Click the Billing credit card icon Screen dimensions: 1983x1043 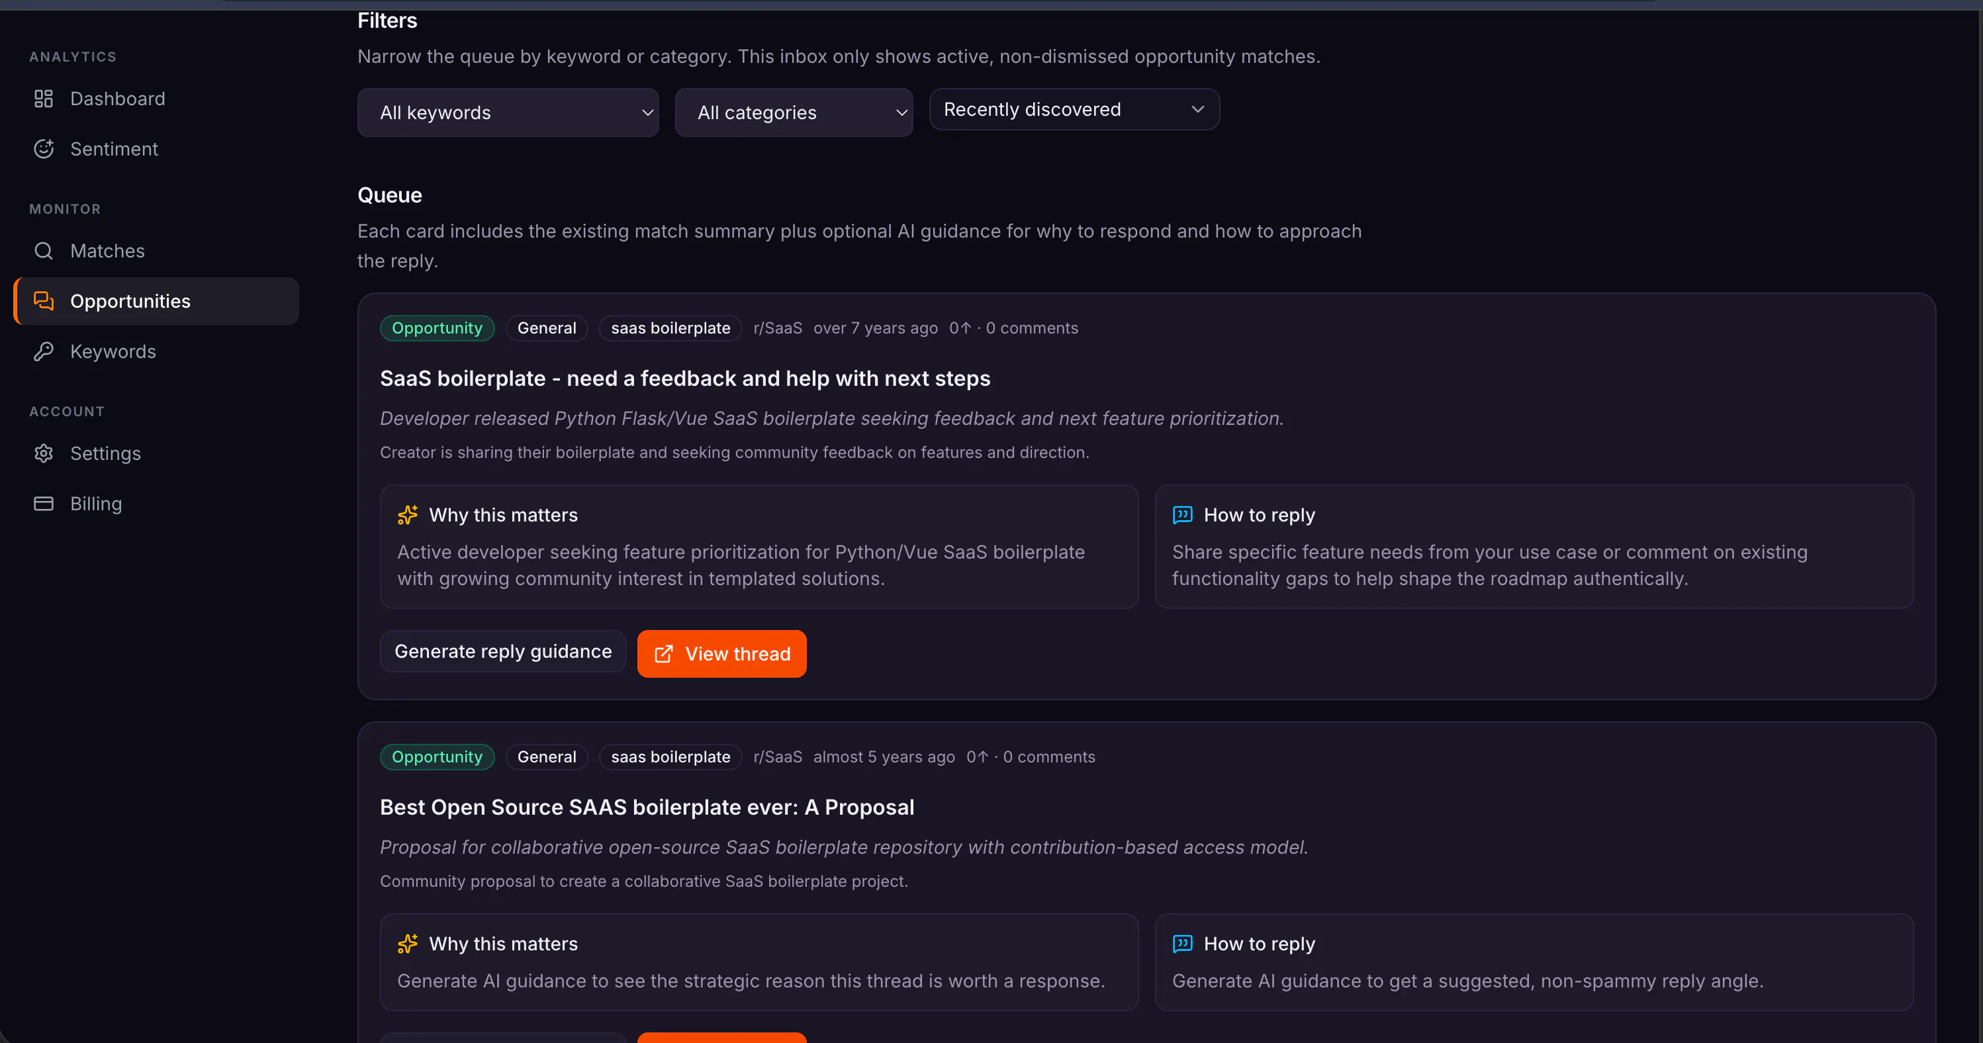tap(44, 504)
